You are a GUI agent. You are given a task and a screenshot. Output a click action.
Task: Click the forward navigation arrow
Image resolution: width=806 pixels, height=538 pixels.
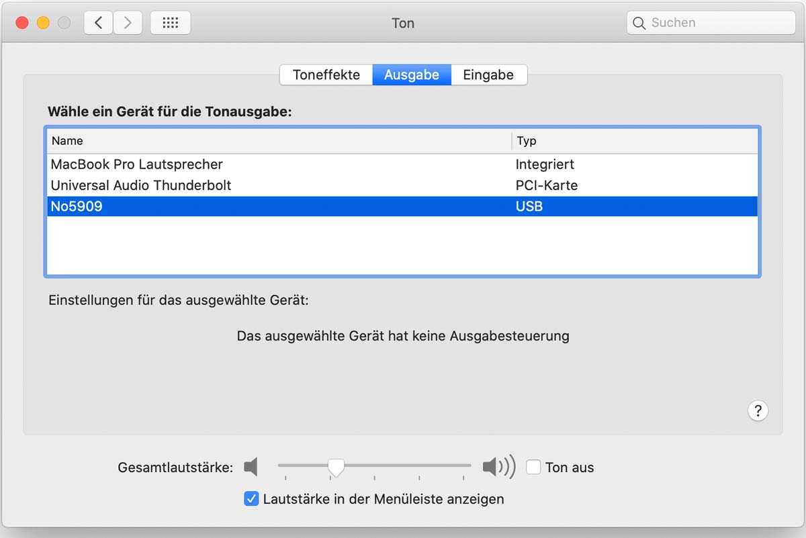point(128,23)
